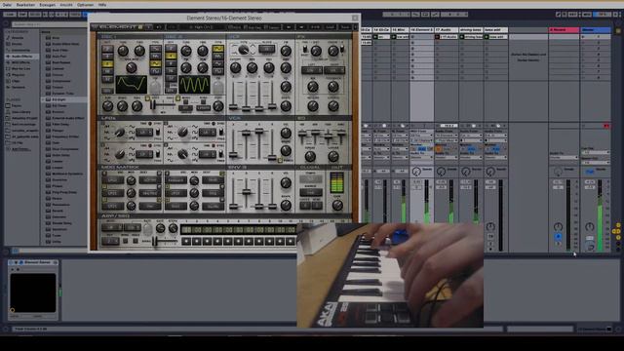The image size is (624, 351).
Task: Open the FX left delay dropdown
Action: click(x=312, y=70)
